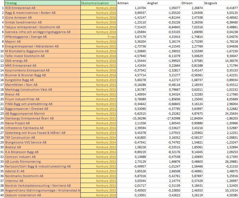
Task: Select Skogsvik value 24,25634
Action: (x=221, y=114)
